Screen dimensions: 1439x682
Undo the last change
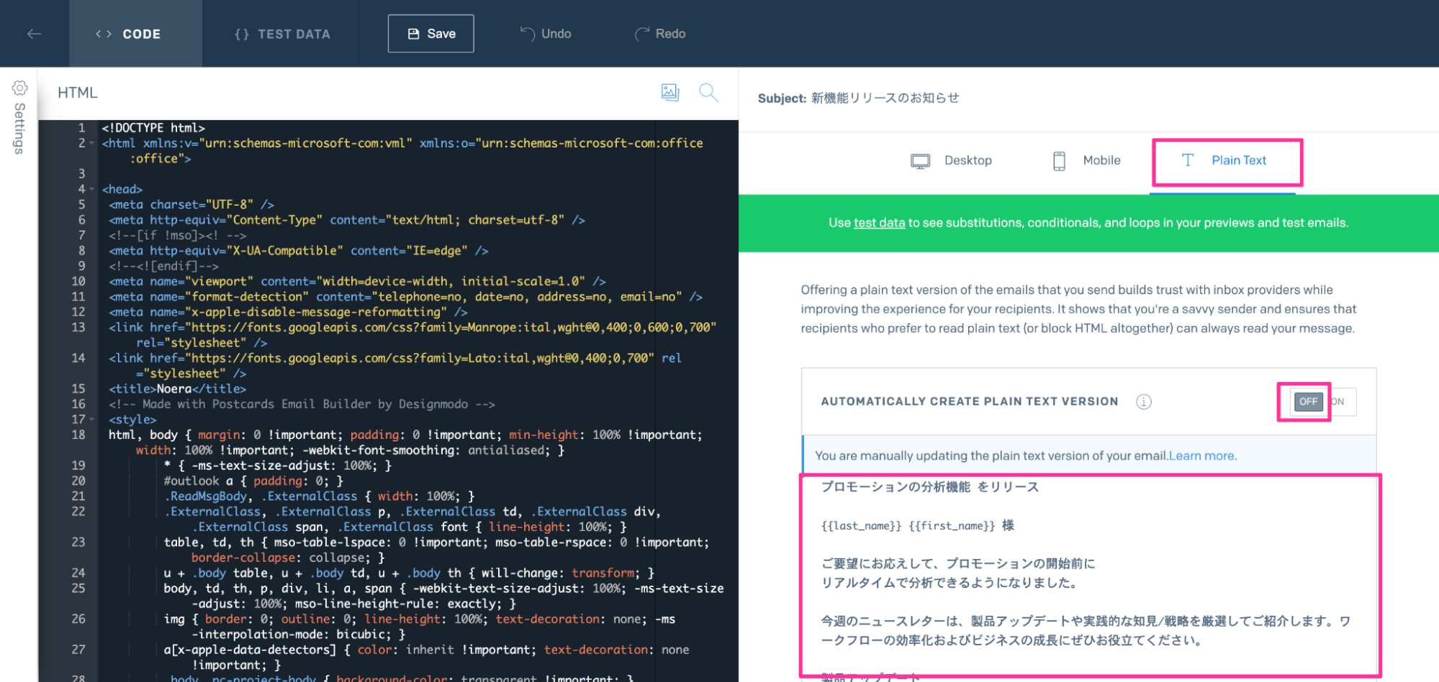[546, 34]
